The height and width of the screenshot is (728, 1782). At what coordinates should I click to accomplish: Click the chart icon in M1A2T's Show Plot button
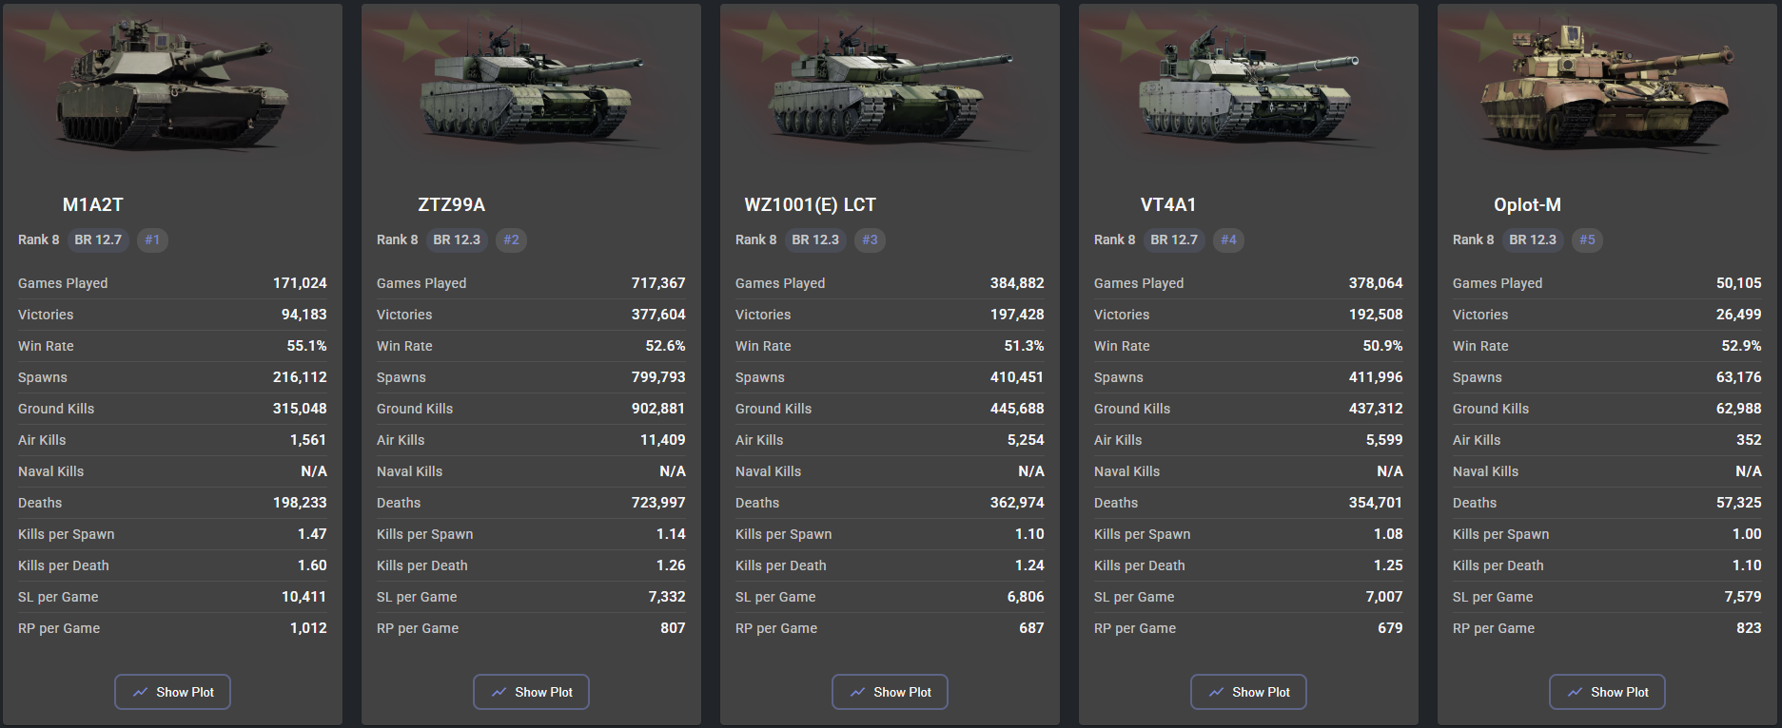point(140,692)
